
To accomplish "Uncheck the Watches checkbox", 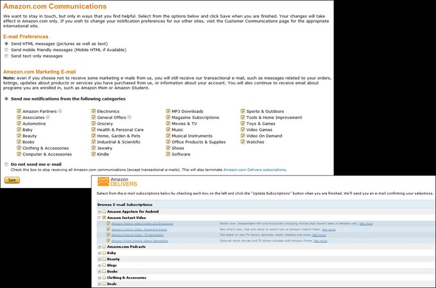I will point(243,142).
